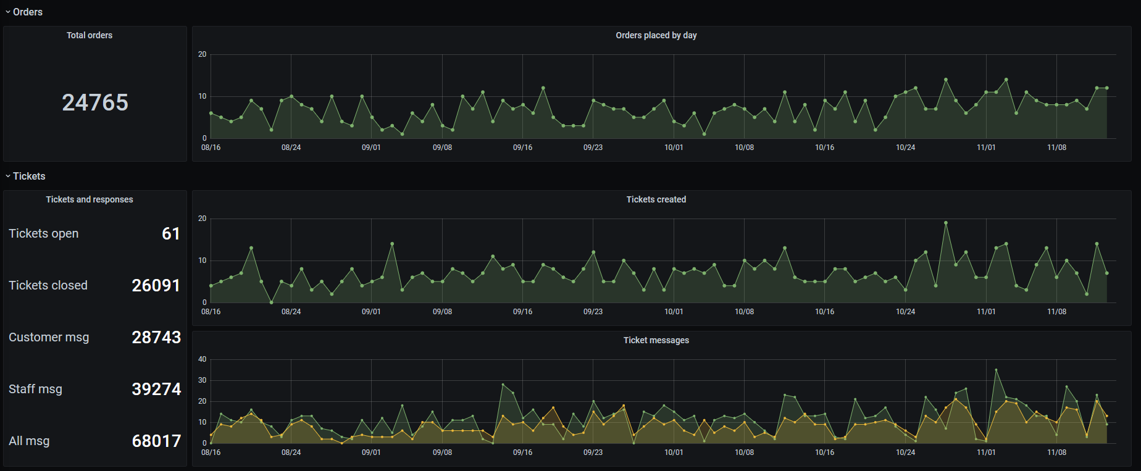Click the highest peak in Tickets created chart
The image size is (1141, 471).
tap(945, 223)
